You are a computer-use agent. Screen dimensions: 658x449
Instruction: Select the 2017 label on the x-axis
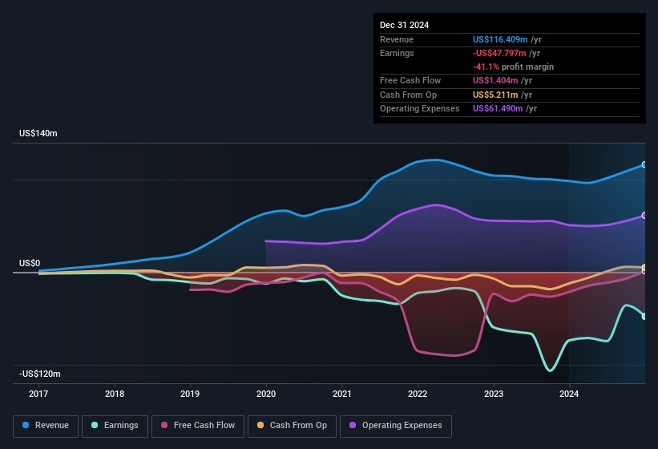point(38,394)
